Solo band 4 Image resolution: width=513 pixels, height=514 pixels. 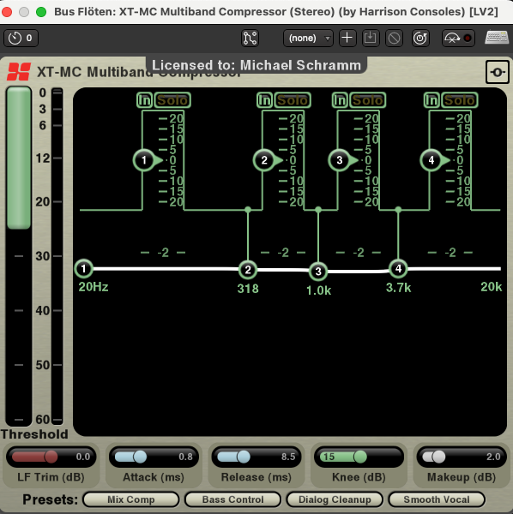[x=460, y=100]
